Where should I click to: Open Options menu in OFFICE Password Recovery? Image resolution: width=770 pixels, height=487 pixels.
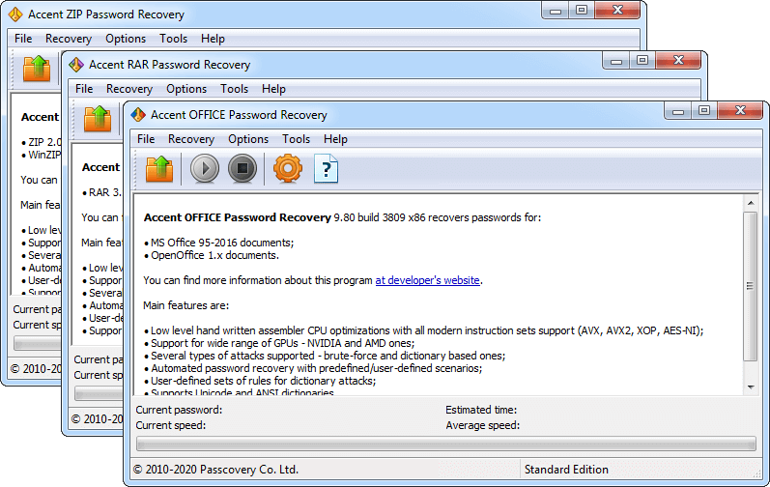point(248,139)
